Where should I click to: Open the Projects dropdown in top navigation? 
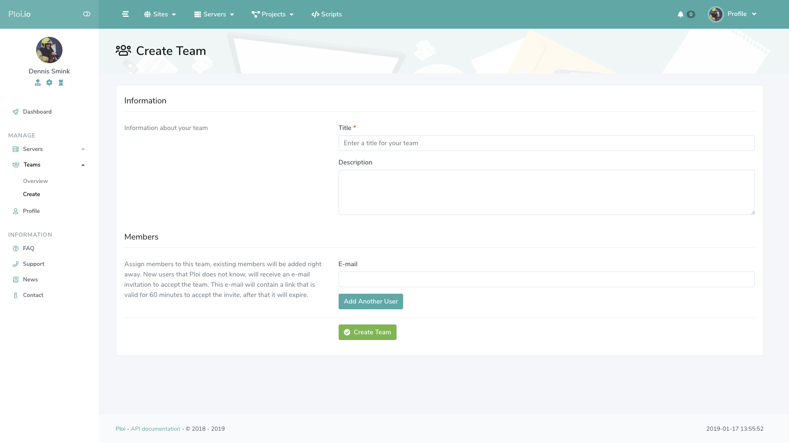pyautogui.click(x=272, y=14)
